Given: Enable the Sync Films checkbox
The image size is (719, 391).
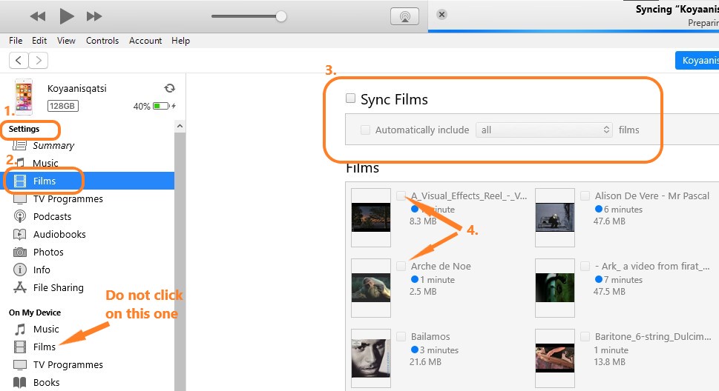Looking at the screenshot, I should [x=350, y=98].
